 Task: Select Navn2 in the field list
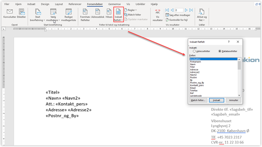(x=213, y=75)
